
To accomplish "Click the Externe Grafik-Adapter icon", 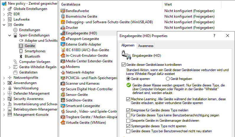I will [63, 44].
